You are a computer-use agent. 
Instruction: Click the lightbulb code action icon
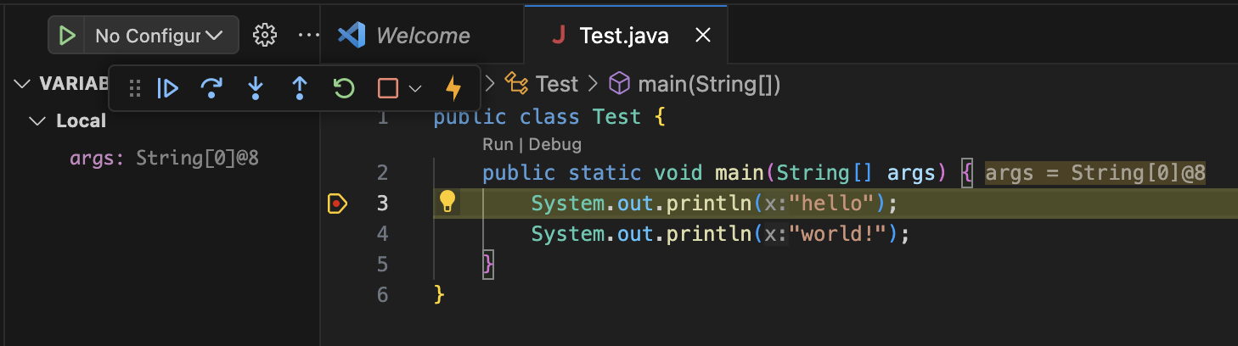(x=447, y=202)
